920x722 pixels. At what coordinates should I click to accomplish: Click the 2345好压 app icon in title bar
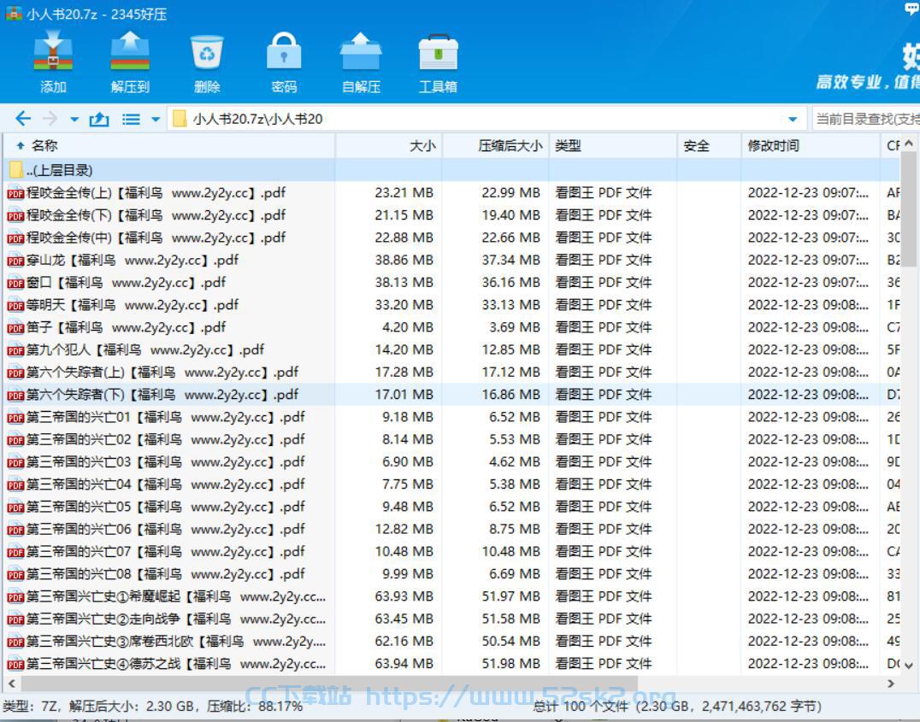pos(14,13)
